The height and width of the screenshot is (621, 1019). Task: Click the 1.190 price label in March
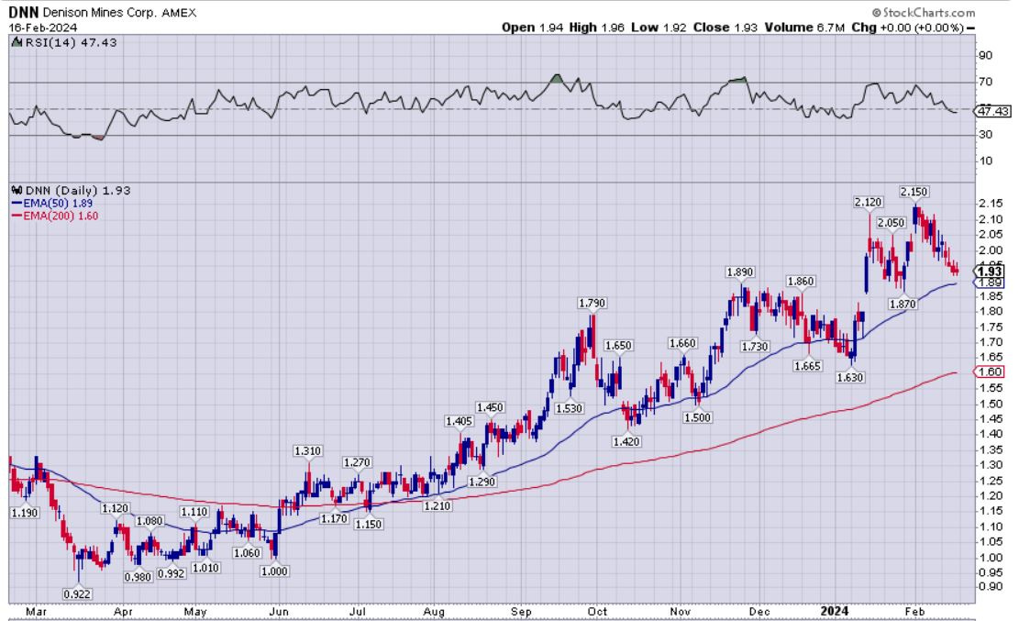25,513
